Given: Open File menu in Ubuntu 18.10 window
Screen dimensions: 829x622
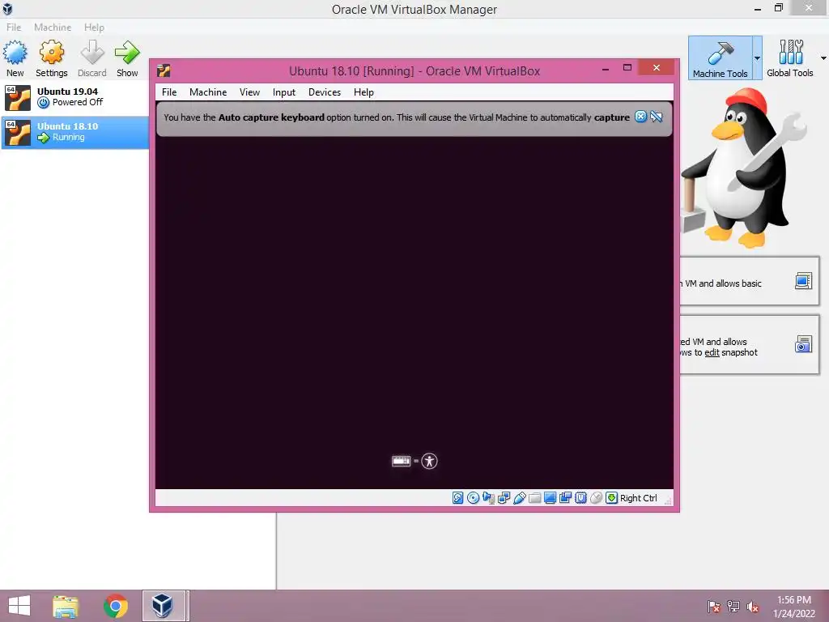Looking at the screenshot, I should pos(169,92).
